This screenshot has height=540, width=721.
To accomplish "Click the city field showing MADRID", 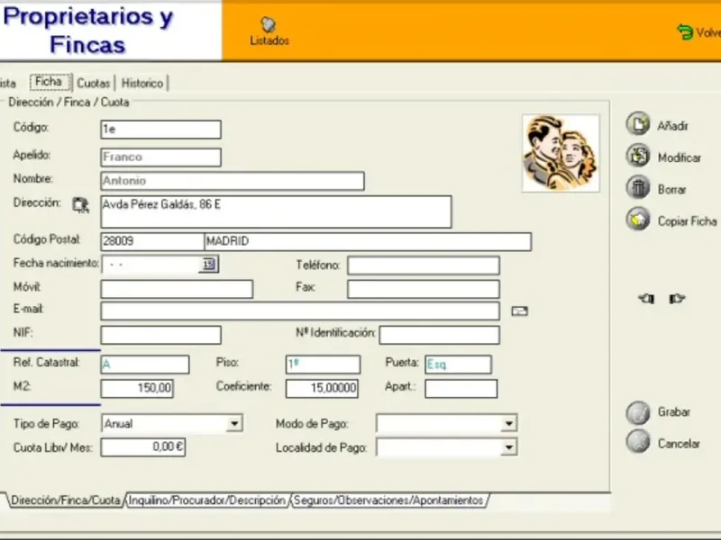I will click(368, 241).
